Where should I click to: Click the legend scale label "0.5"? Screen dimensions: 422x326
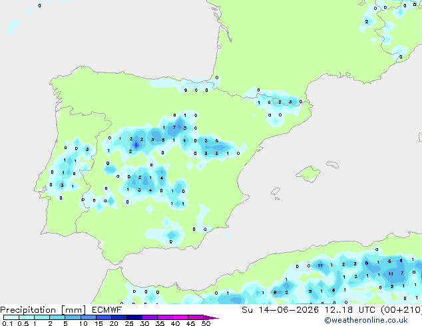[x=23, y=323]
